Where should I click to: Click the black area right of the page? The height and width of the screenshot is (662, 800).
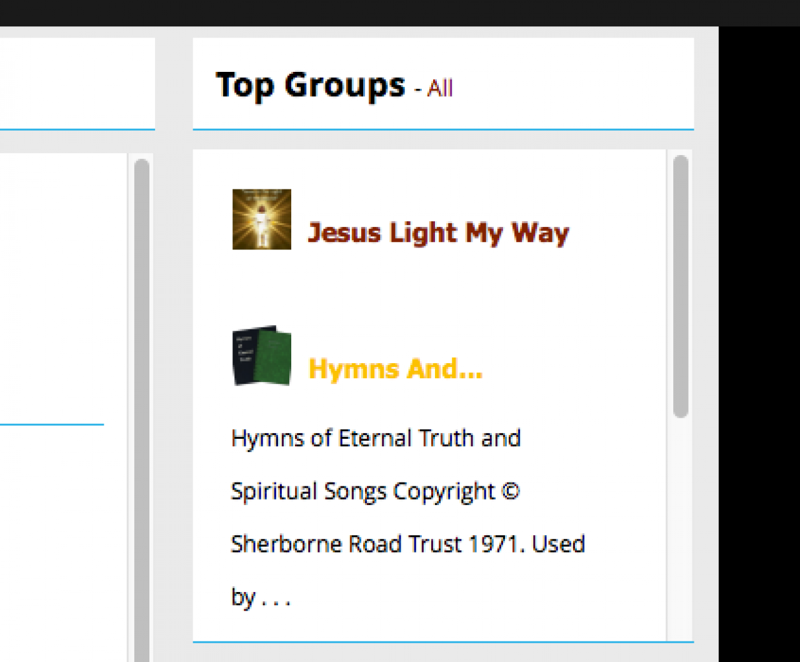pyautogui.click(x=759, y=344)
